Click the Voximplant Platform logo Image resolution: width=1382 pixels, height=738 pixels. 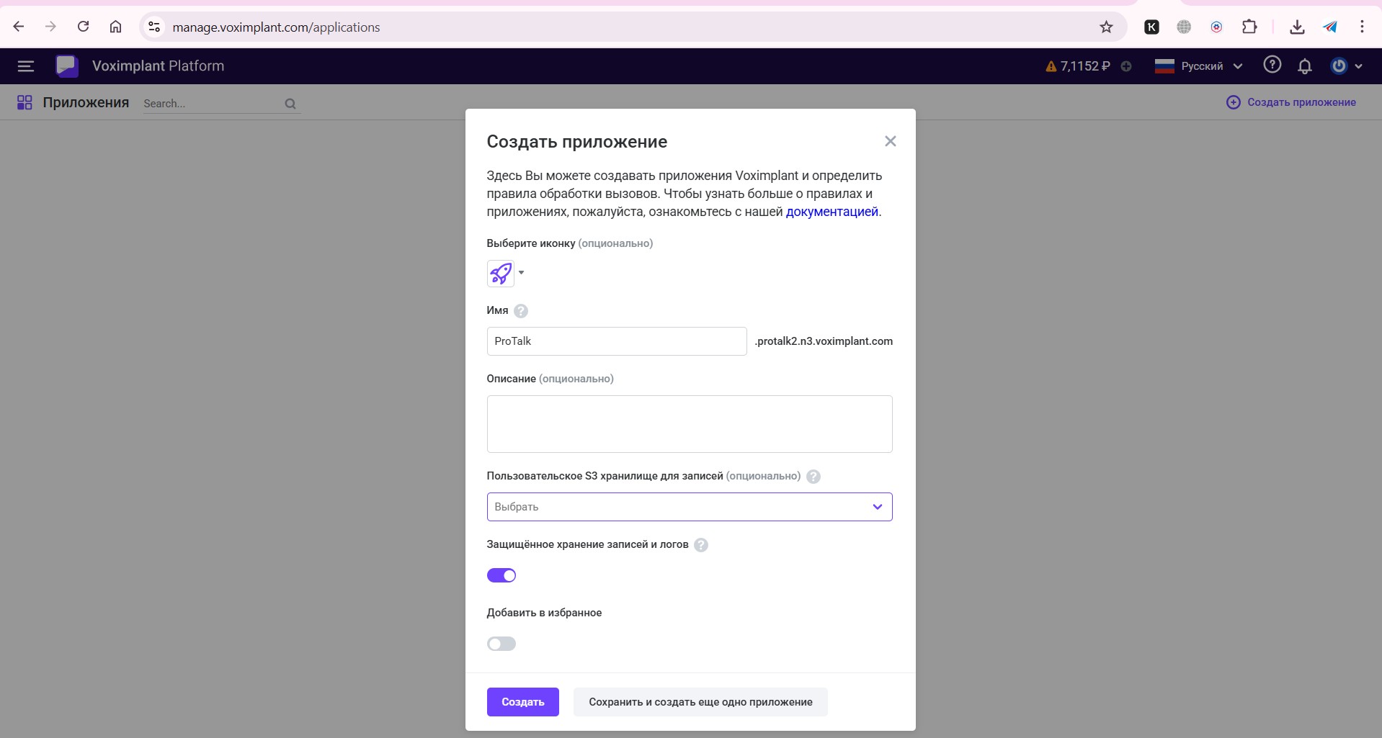67,66
